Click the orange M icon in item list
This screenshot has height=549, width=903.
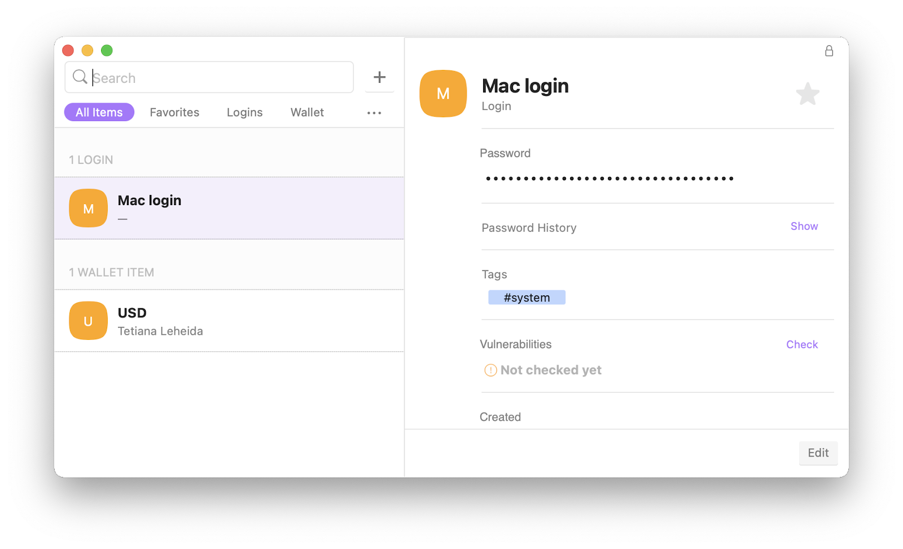[88, 209]
